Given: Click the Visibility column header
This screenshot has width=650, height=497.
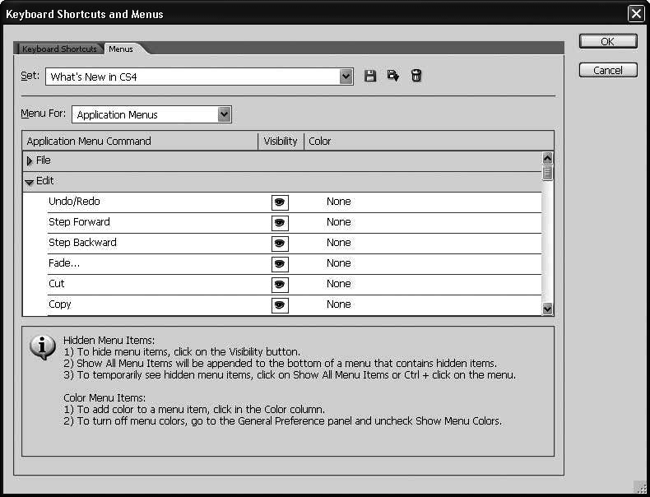Looking at the screenshot, I should point(281,142).
